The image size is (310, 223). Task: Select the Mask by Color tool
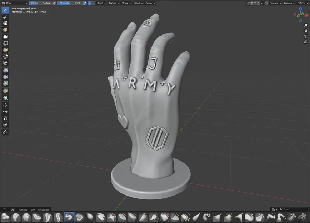click(x=5, y=98)
